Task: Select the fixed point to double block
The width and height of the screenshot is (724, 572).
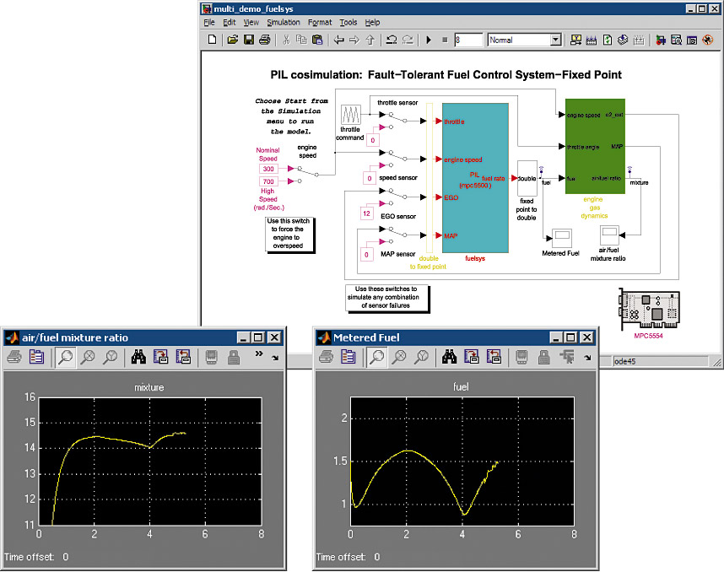Action: click(527, 178)
